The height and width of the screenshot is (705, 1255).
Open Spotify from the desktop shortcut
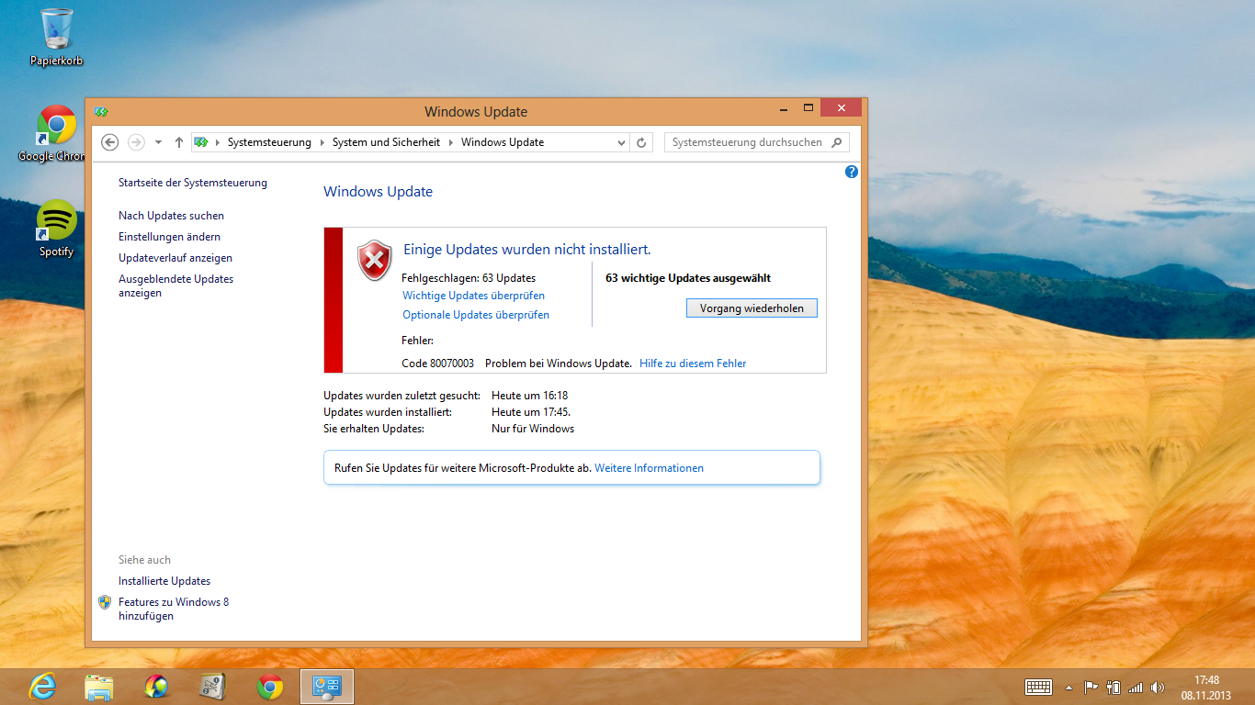point(56,227)
